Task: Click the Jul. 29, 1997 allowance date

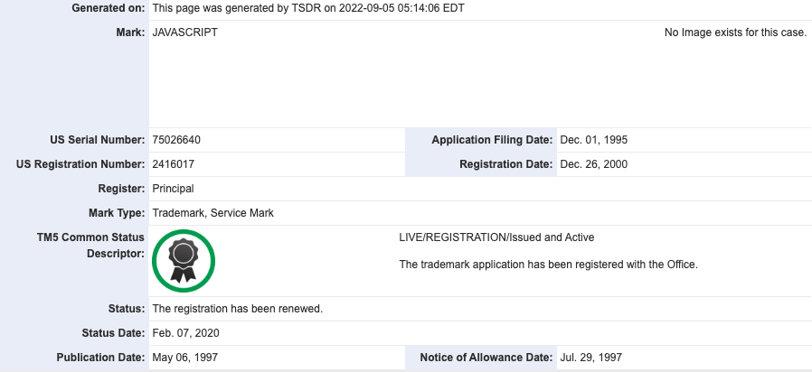Action: pos(591,358)
